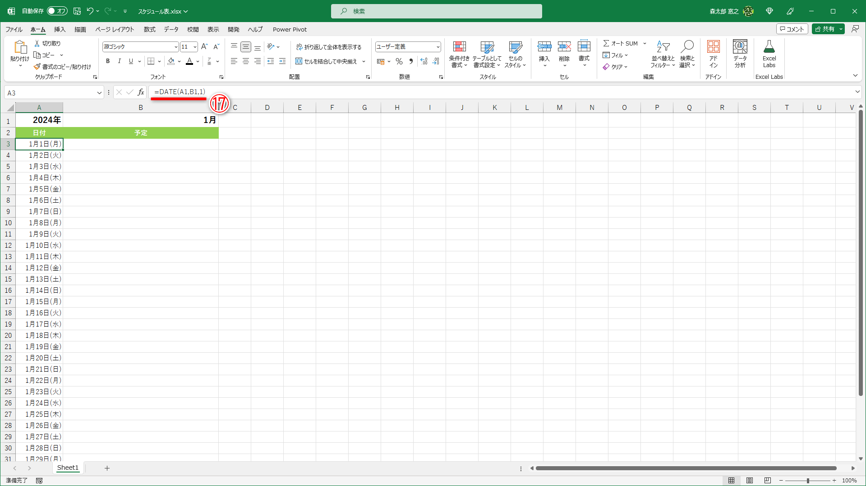Screen dimensions: 866x486
Task: Open the Add-ins button
Action: 713,55
